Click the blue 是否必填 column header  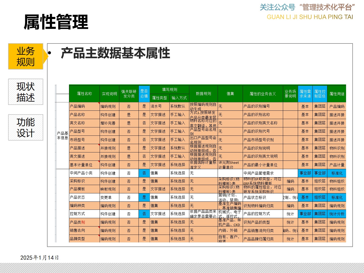click(144, 94)
